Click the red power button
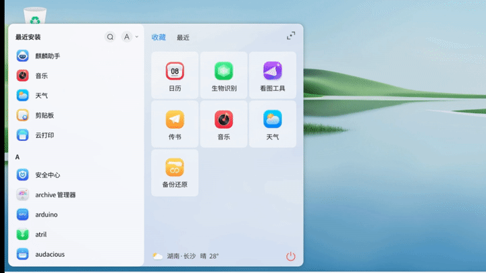This screenshot has width=486, height=273. (291, 256)
